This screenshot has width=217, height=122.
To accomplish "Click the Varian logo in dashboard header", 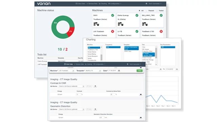I will [x=44, y=4].
